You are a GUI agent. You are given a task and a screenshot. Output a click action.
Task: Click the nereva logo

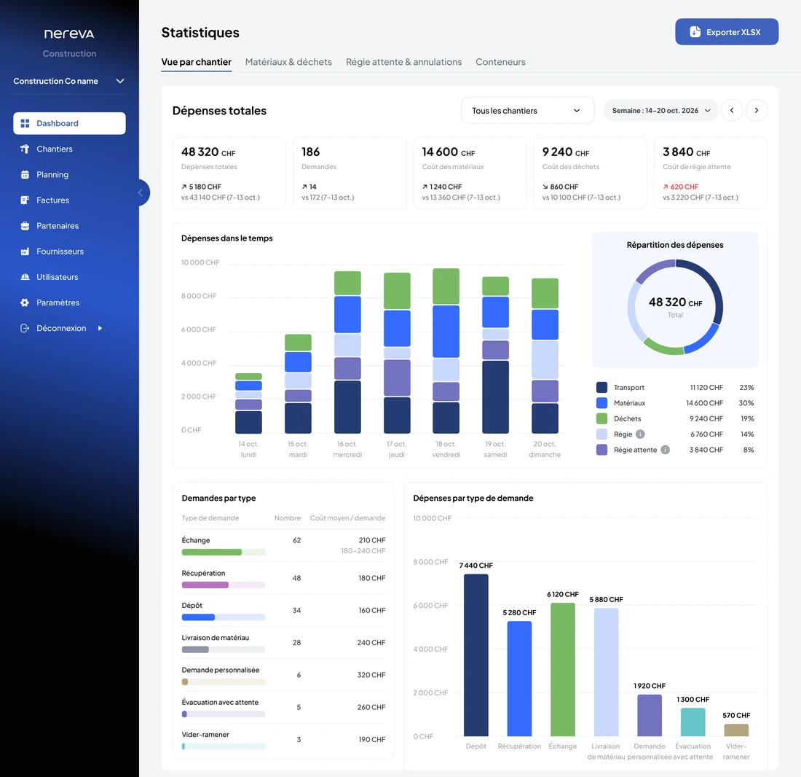(x=69, y=34)
